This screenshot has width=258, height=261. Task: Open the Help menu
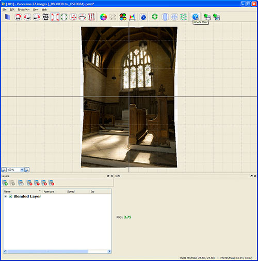pos(44,9)
